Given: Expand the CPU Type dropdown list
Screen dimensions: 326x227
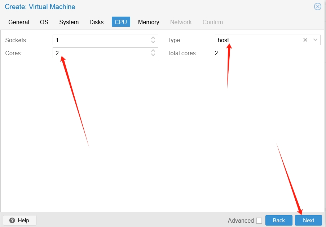Looking at the screenshot, I should (x=316, y=40).
